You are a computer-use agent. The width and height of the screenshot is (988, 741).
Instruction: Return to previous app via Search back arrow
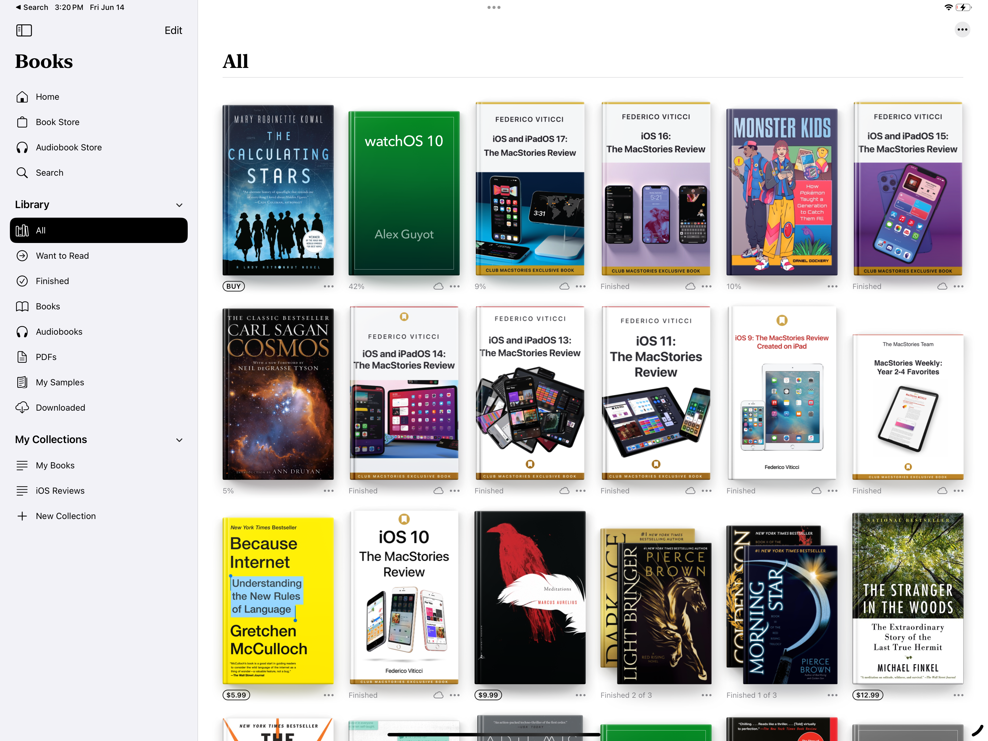[x=32, y=7]
